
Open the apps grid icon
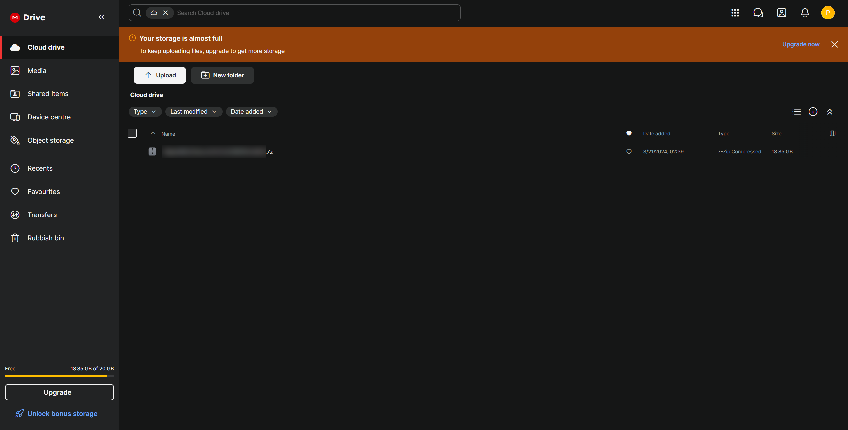[735, 13]
